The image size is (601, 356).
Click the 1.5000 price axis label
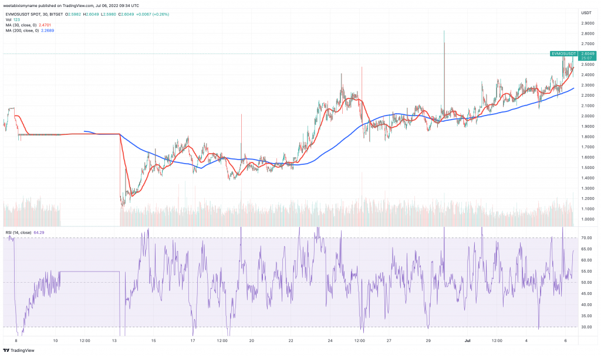(588, 168)
